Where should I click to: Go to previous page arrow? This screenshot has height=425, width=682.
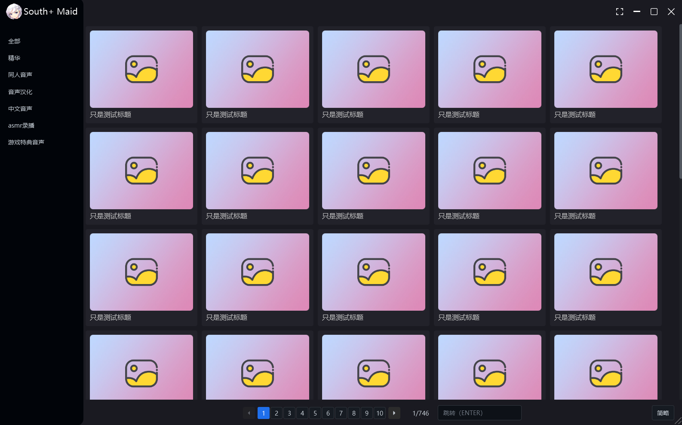click(249, 413)
